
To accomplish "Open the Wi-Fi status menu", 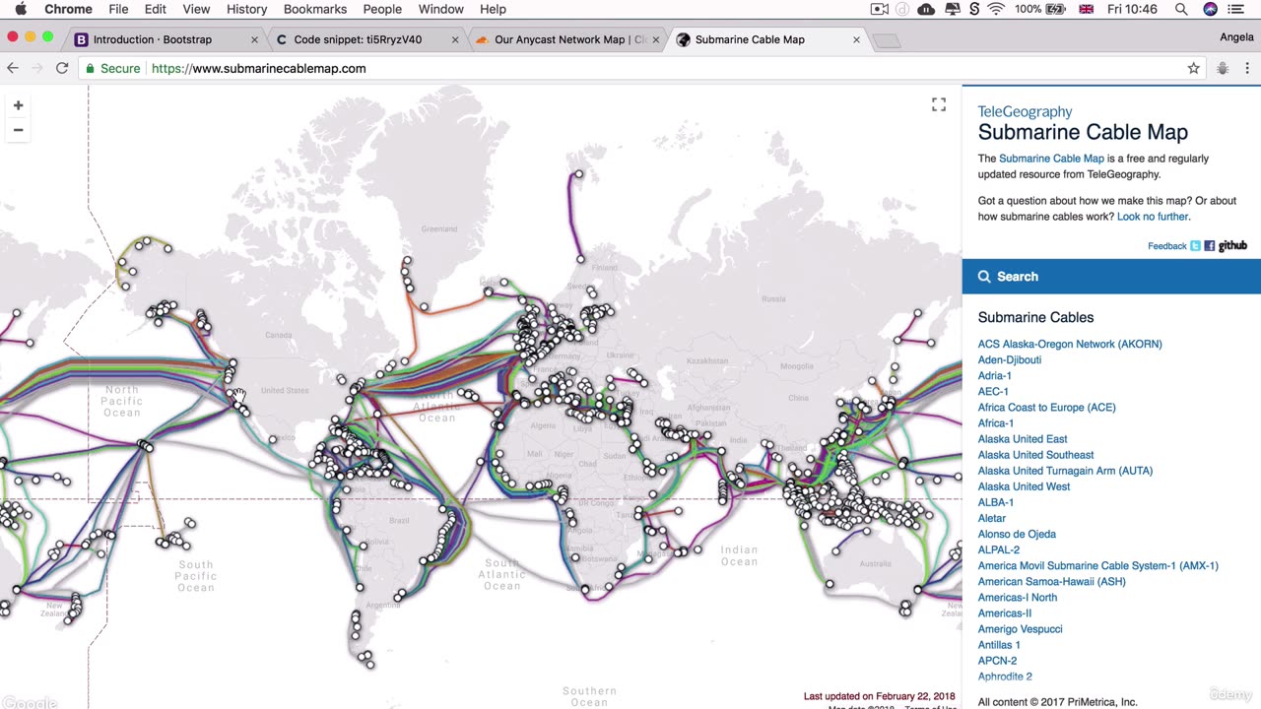I will [996, 9].
